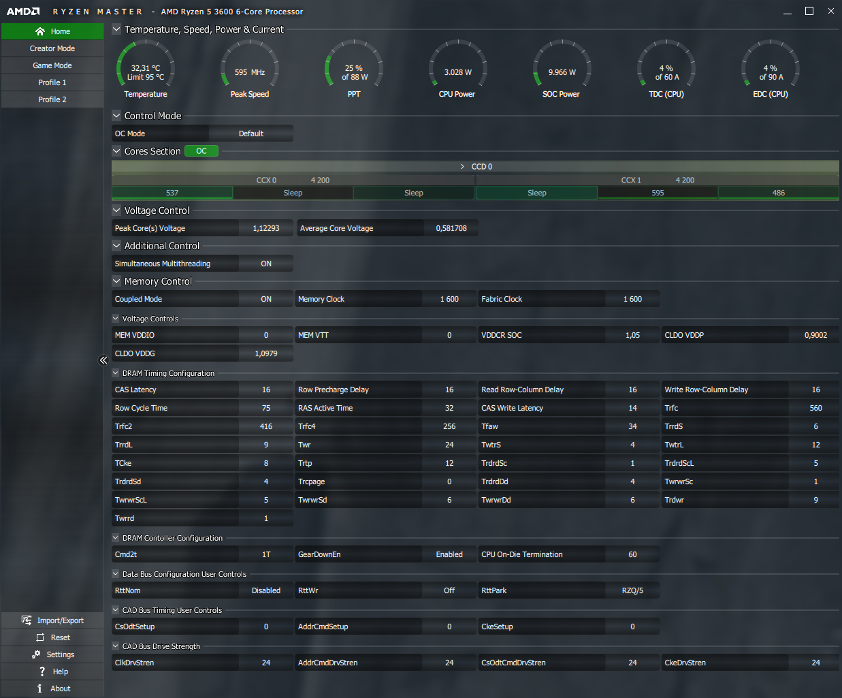Switch to Game Mode profile

click(52, 65)
